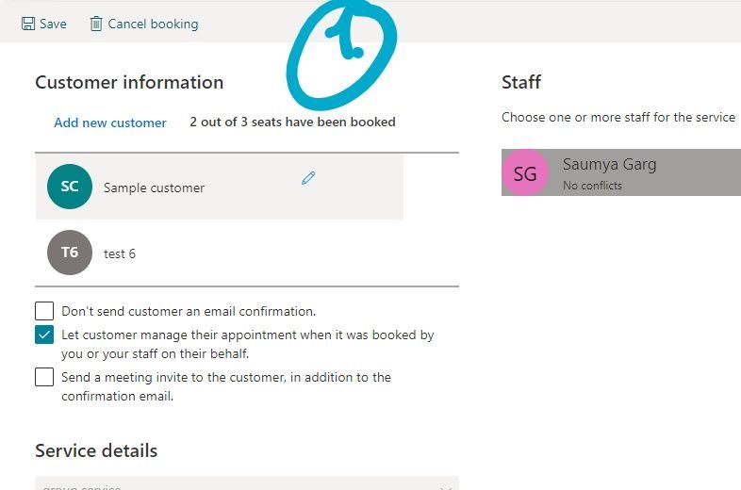Select the test 6 customer name
The height and width of the screenshot is (490, 741).
click(120, 253)
